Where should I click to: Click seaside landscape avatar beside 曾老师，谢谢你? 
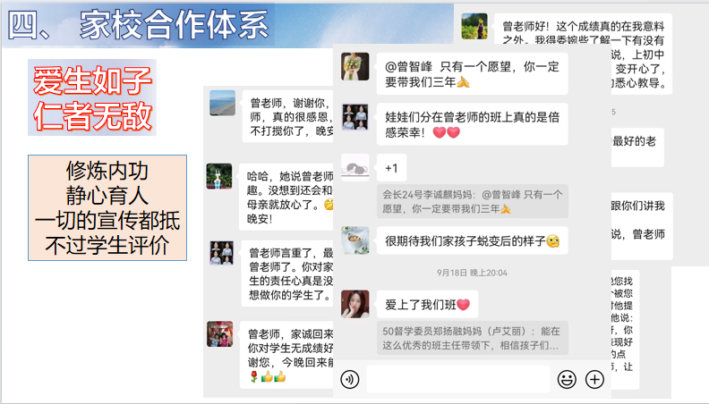click(x=223, y=103)
